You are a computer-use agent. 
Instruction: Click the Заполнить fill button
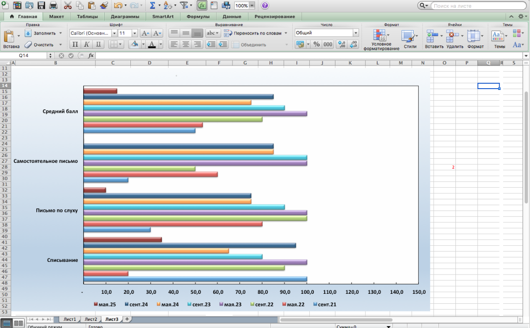[44, 33]
